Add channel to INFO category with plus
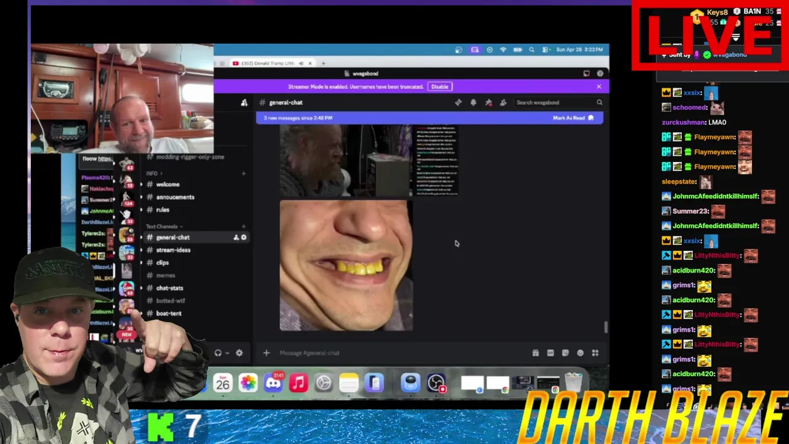The width and height of the screenshot is (789, 444). coord(243,173)
